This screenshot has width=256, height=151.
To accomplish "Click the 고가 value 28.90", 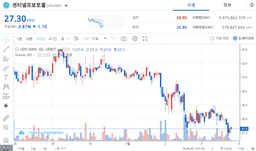I will coord(181,18).
